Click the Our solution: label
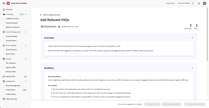Viewport: 209px width, 108px height. pyautogui.click(x=52, y=86)
